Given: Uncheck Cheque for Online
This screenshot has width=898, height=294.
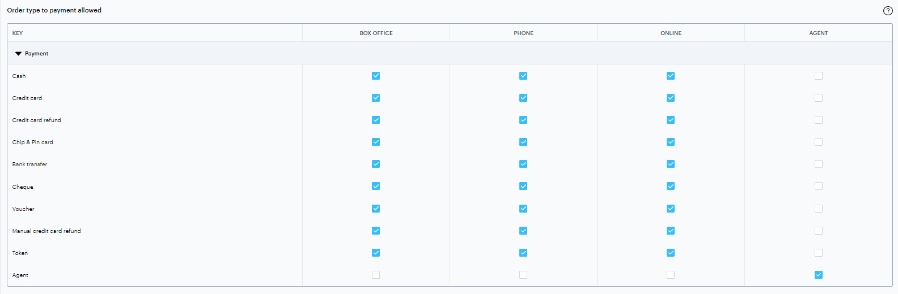Looking at the screenshot, I should pyautogui.click(x=671, y=186).
